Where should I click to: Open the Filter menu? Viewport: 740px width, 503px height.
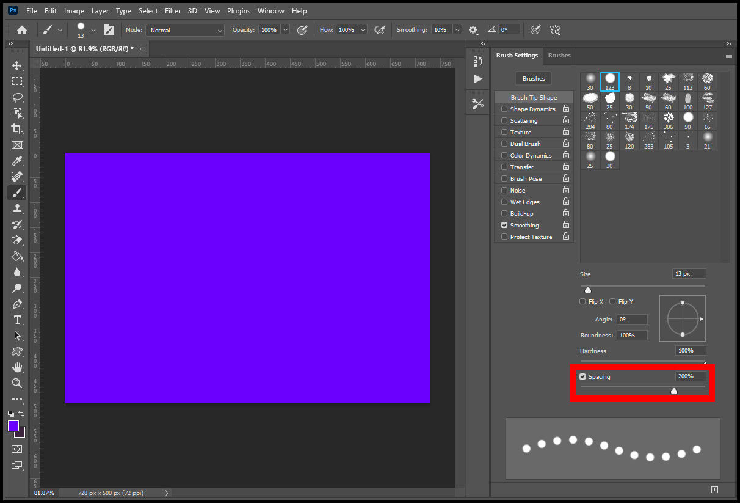pos(173,10)
